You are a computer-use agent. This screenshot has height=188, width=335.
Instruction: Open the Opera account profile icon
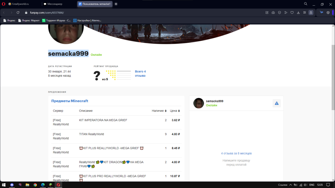tap(311, 13)
